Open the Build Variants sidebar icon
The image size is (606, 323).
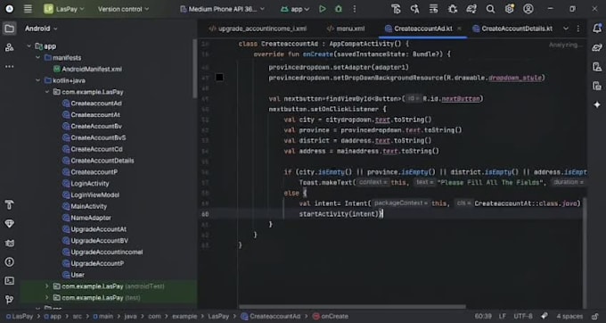[x=9, y=204]
